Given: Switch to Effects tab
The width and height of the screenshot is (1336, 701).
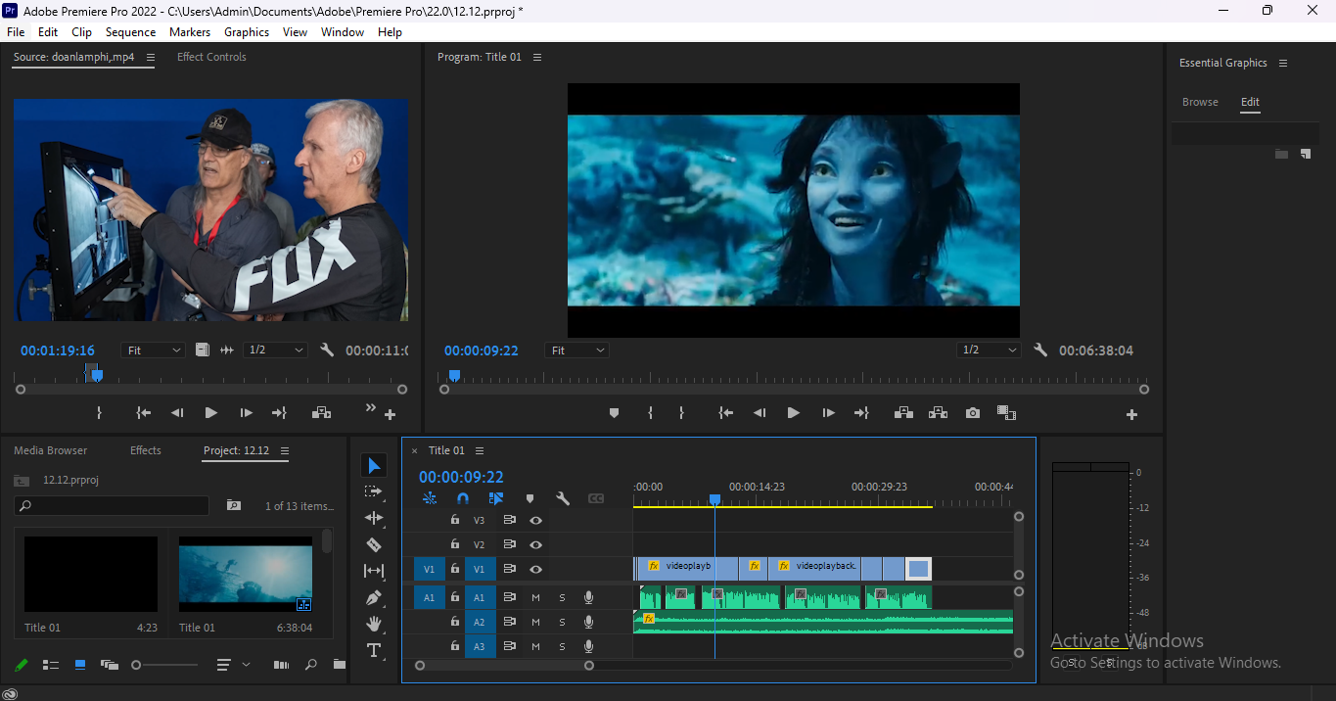Looking at the screenshot, I should click(146, 450).
